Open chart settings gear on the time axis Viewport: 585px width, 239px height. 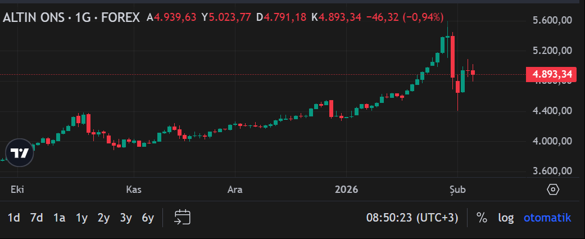(x=552, y=190)
